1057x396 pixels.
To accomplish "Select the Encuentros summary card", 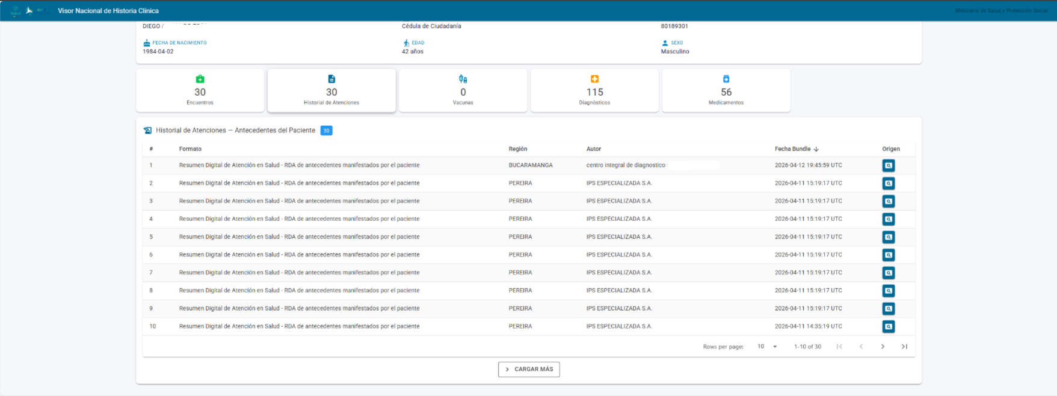I will coord(200,91).
